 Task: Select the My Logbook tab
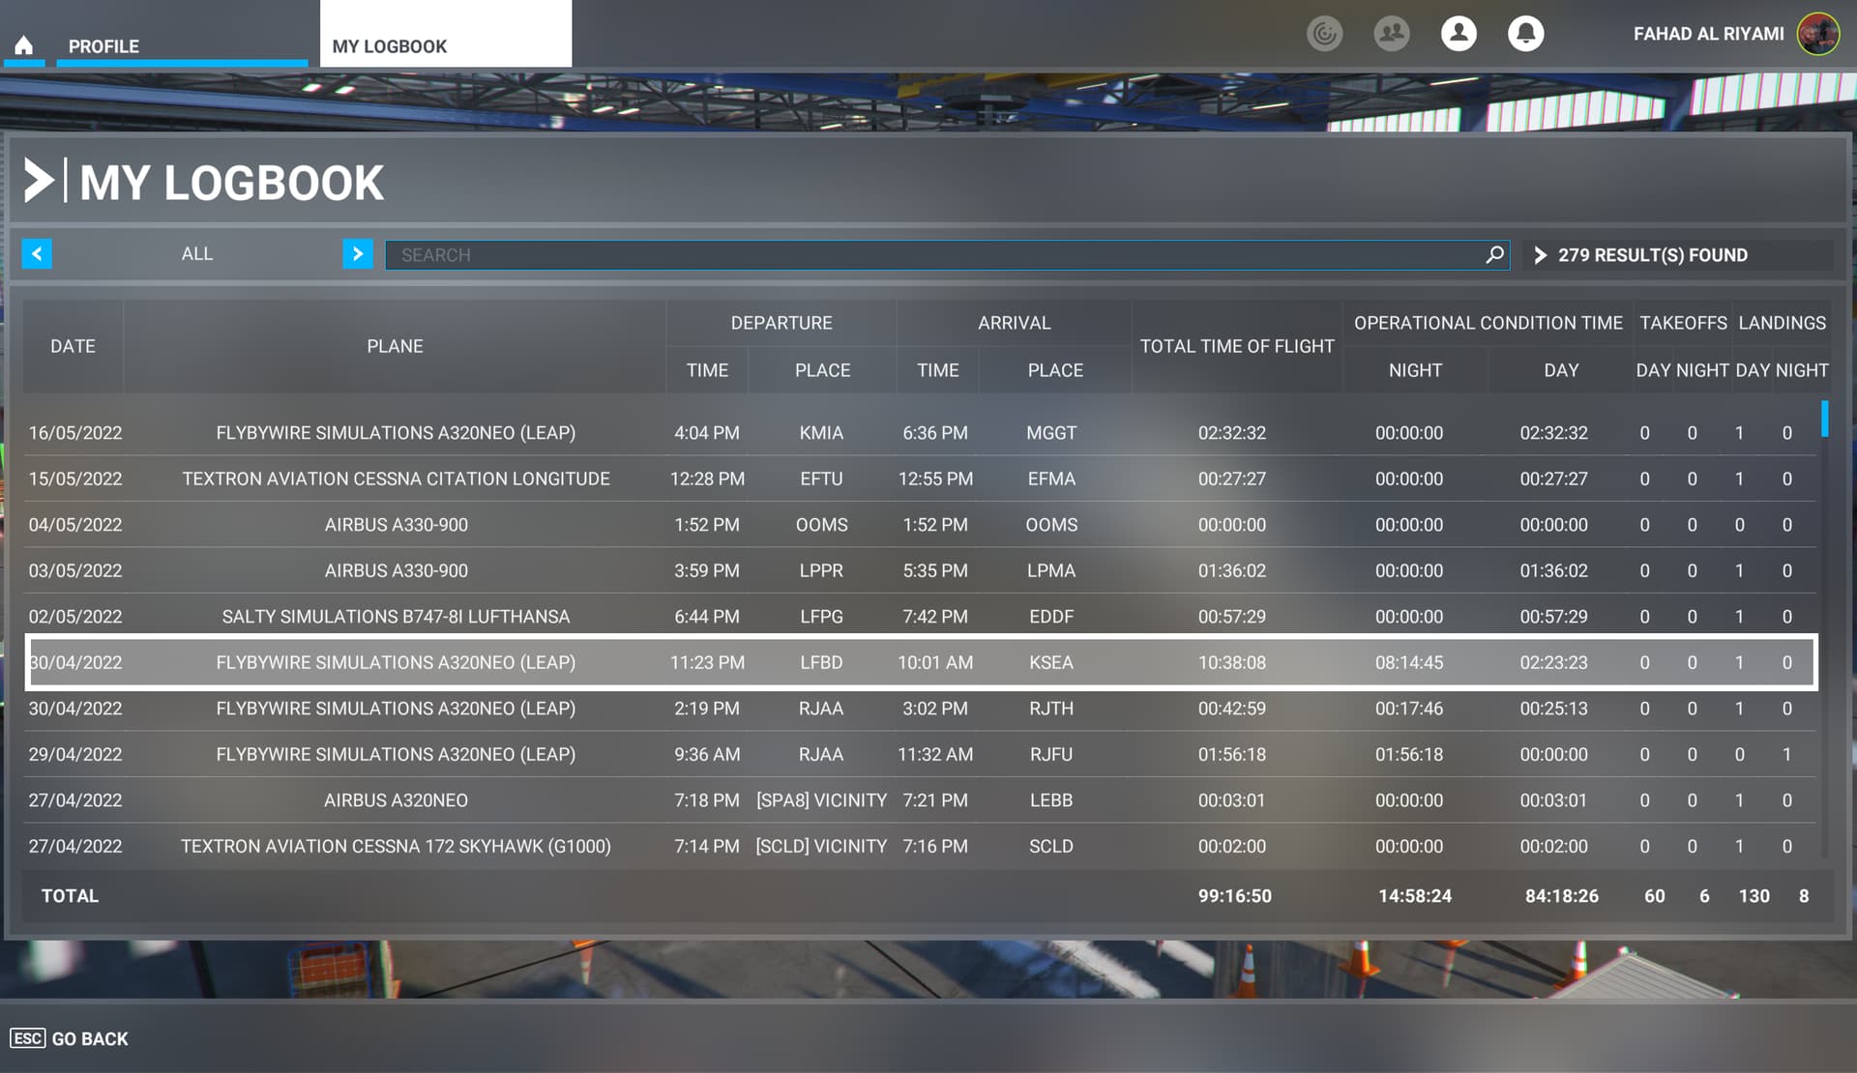point(390,46)
